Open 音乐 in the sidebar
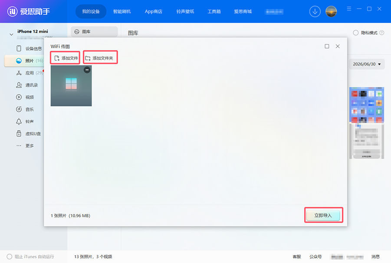Viewport: 391px width, 263px height. pyautogui.click(x=25, y=109)
